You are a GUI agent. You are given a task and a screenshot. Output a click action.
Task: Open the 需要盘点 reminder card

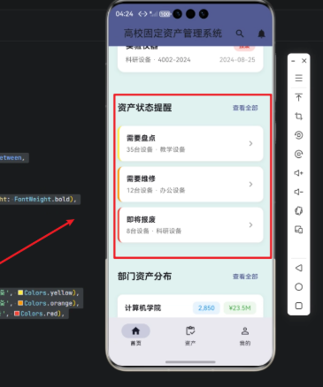click(190, 143)
